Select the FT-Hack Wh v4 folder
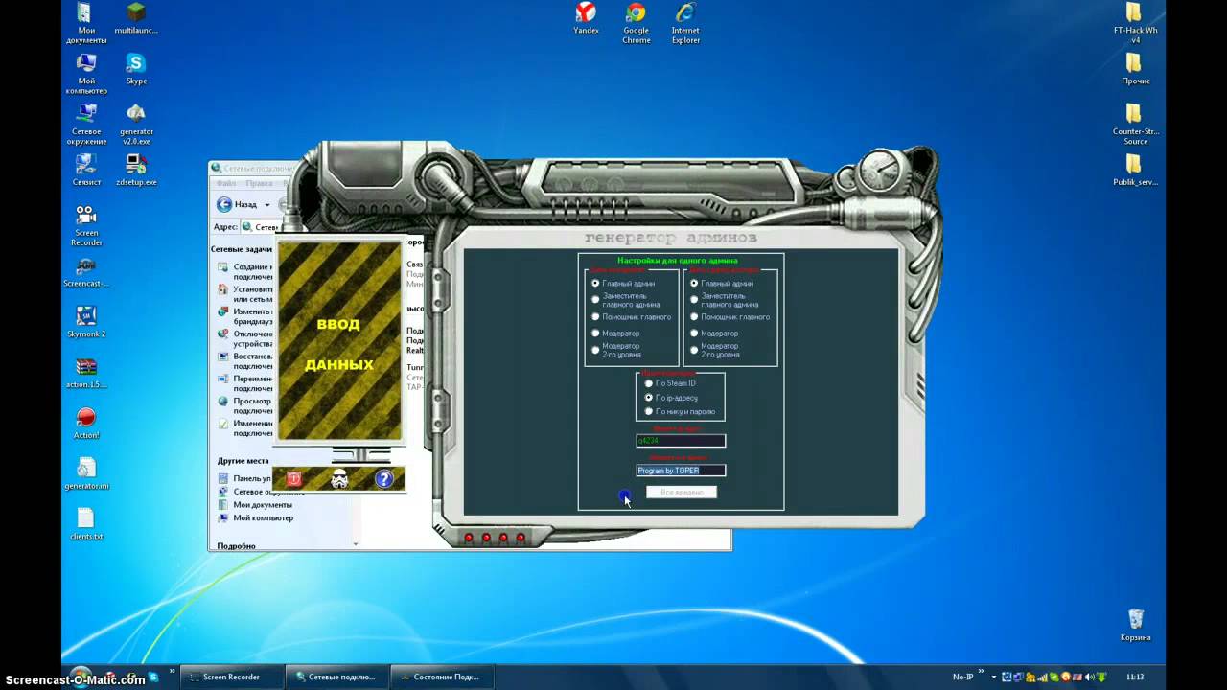Screen dimensions: 1227x690 click(1135, 23)
